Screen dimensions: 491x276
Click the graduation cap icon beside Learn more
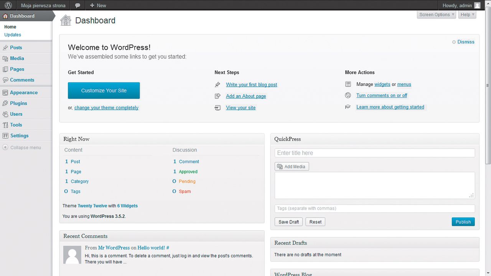pyautogui.click(x=348, y=107)
